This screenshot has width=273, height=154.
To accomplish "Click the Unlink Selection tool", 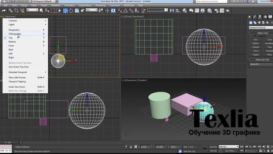I will click(16, 11).
